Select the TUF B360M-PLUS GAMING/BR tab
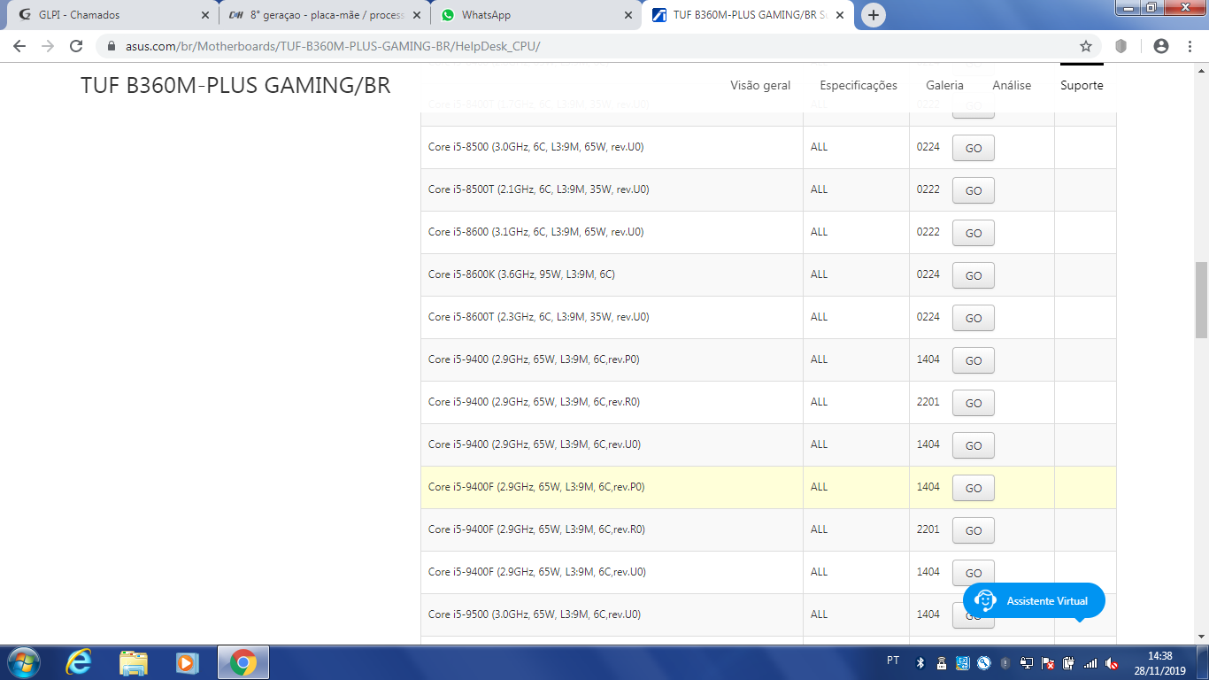1209x680 pixels. coord(748,15)
